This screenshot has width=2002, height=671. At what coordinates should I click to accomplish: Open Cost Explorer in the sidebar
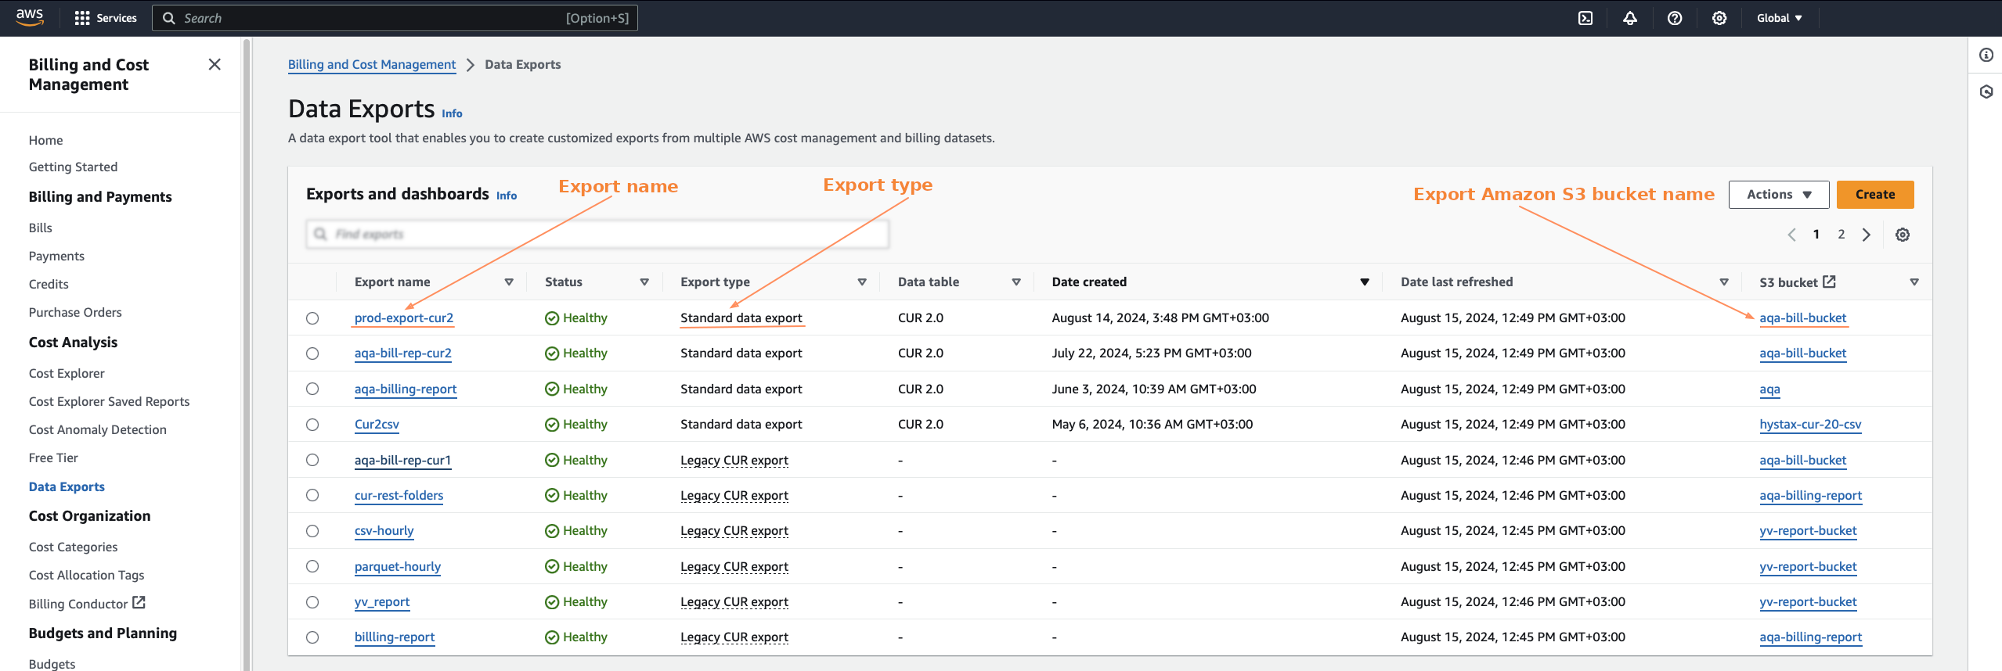[x=67, y=373]
